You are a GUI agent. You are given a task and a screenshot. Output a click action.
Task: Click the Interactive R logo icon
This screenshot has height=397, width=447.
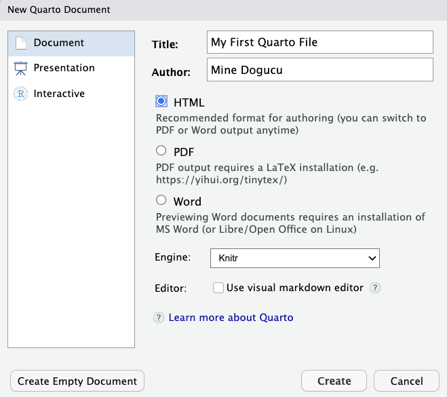pyautogui.click(x=20, y=94)
